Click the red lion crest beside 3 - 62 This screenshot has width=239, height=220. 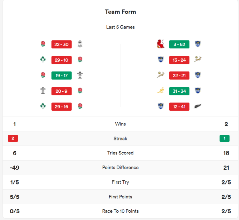coord(161,44)
